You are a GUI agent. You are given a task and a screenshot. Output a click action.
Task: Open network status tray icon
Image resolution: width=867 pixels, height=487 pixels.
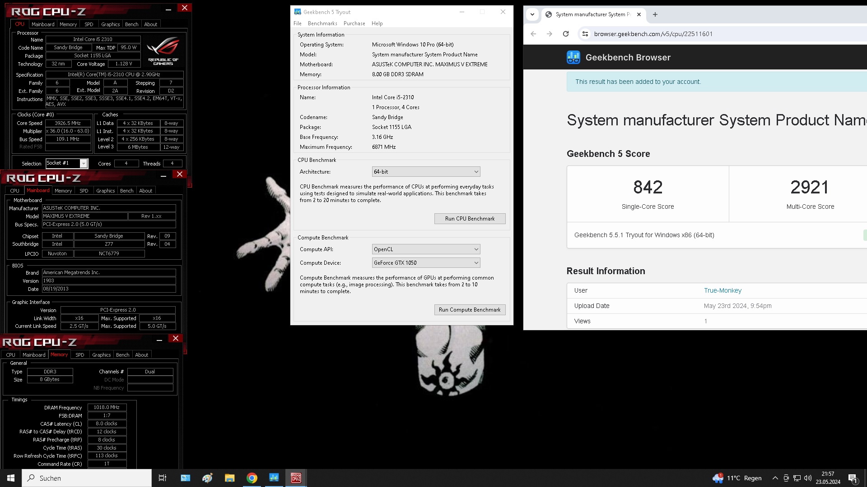pos(797,478)
